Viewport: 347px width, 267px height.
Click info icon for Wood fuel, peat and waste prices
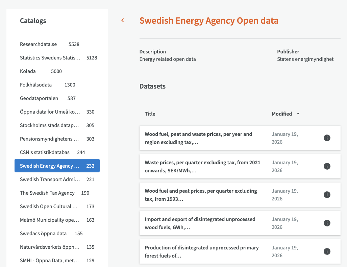click(327, 138)
